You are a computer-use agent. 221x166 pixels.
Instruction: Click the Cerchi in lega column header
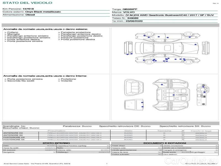tap(201, 131)
